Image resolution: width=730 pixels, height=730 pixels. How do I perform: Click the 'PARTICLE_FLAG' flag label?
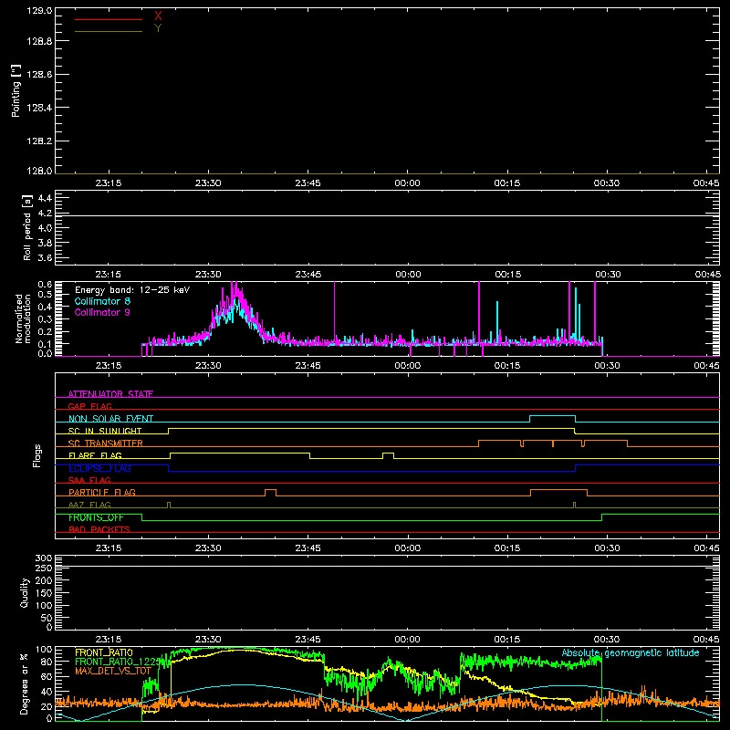point(102,492)
